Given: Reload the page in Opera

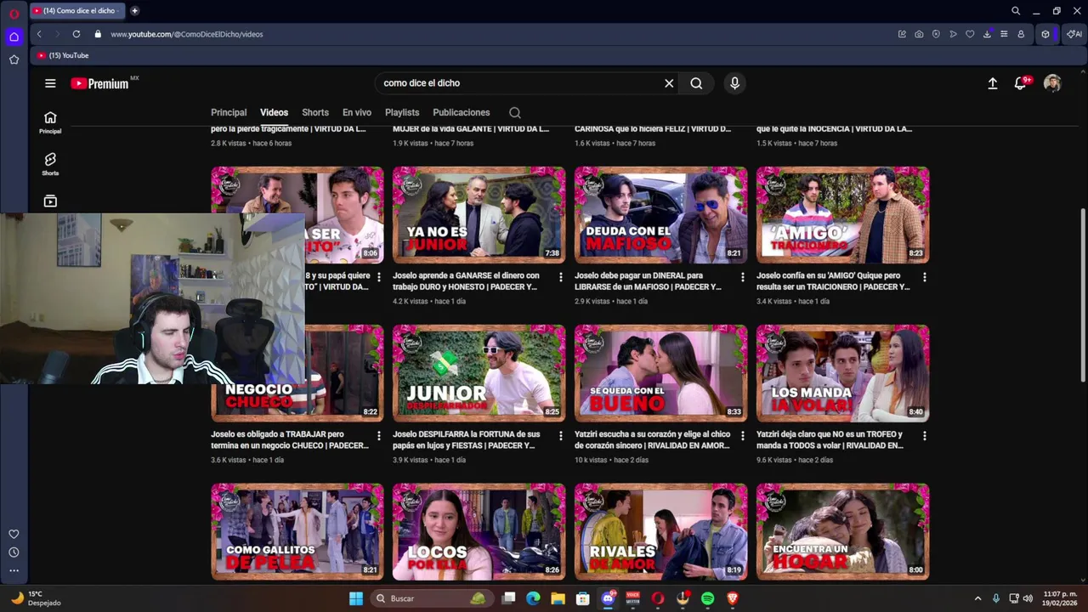Looking at the screenshot, I should click(76, 34).
